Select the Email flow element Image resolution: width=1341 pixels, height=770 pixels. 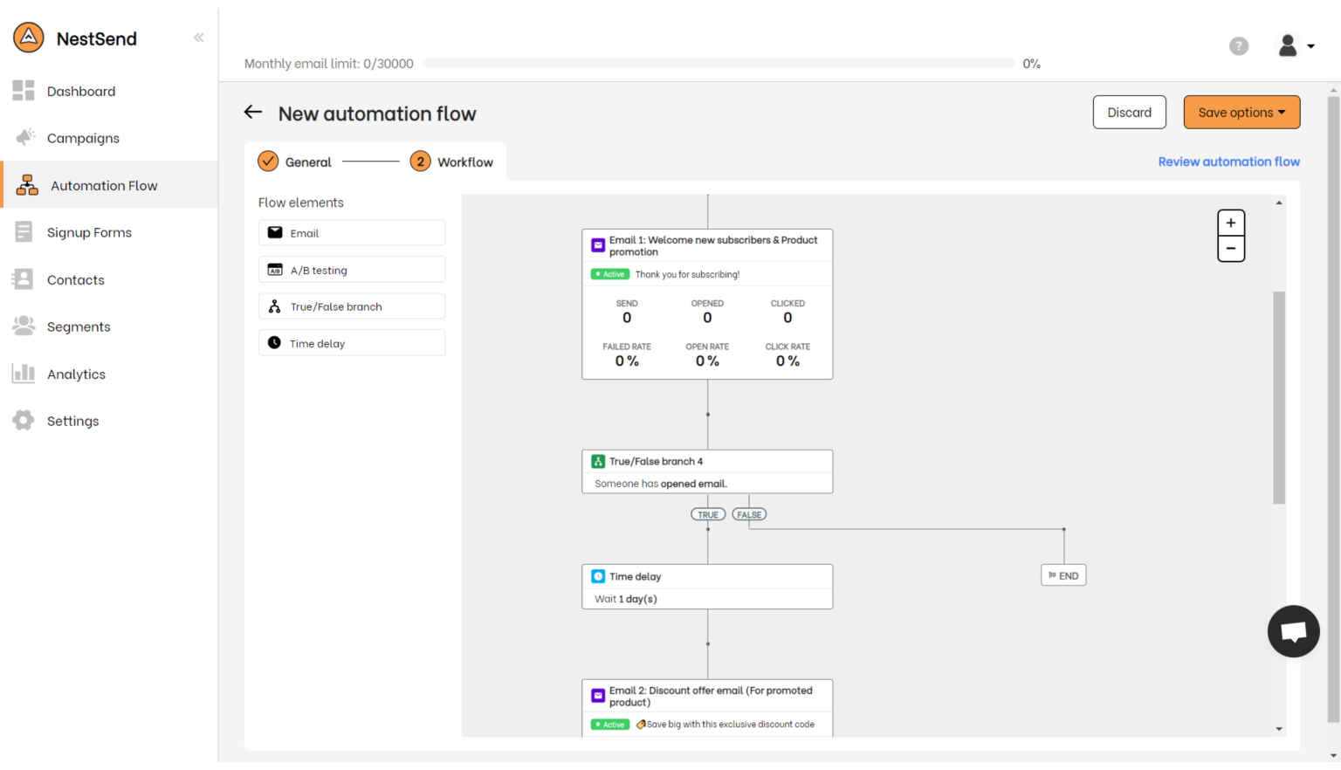click(x=352, y=233)
